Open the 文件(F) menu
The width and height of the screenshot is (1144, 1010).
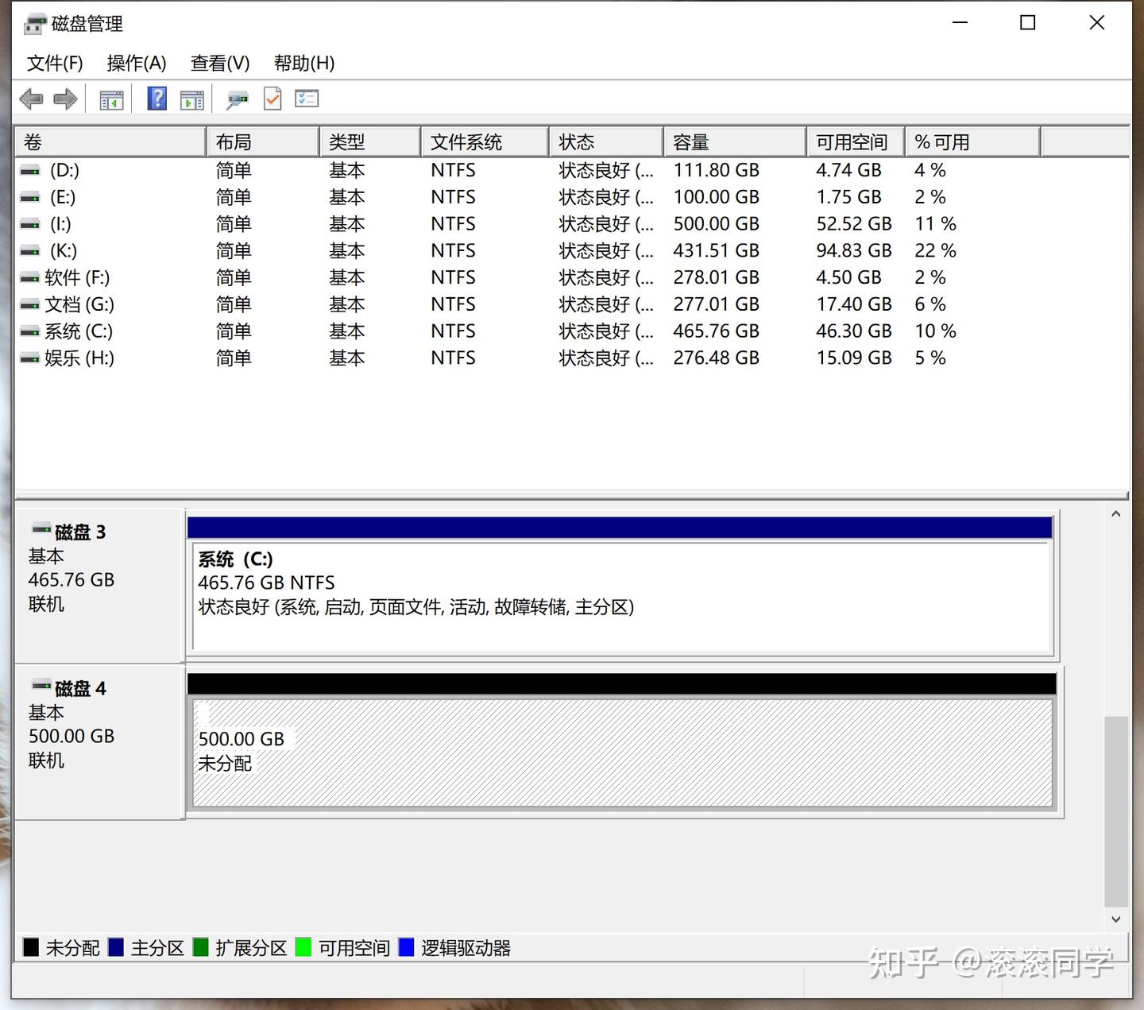pos(55,64)
